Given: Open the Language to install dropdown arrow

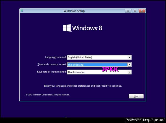Looking at the screenshot, I should click(129, 57).
